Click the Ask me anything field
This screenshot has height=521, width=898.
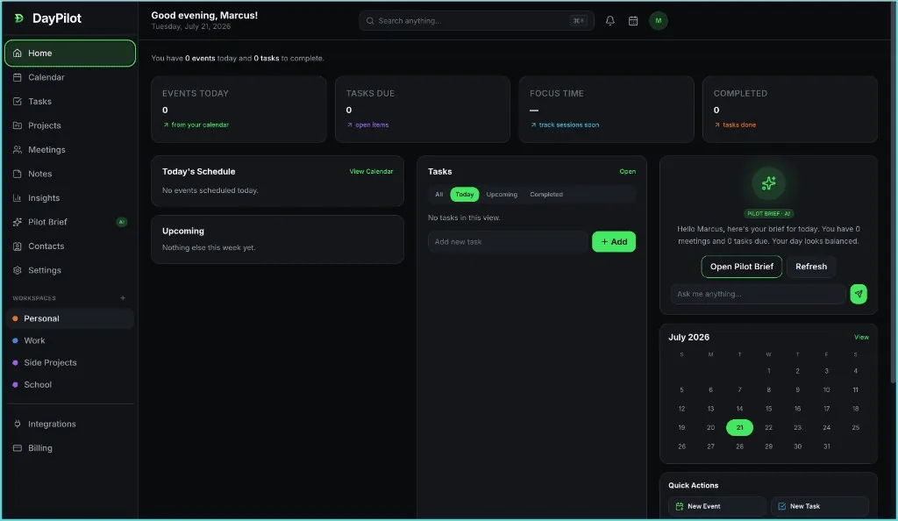point(758,295)
